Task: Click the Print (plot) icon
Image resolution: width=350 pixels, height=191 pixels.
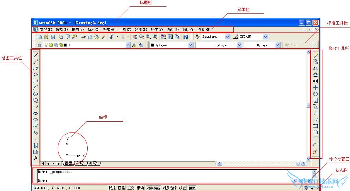Action: (x=61, y=37)
